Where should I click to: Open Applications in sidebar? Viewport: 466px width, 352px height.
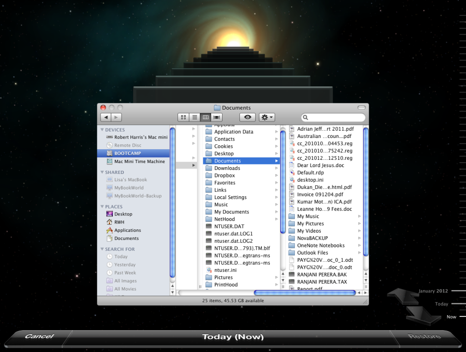click(x=123, y=230)
